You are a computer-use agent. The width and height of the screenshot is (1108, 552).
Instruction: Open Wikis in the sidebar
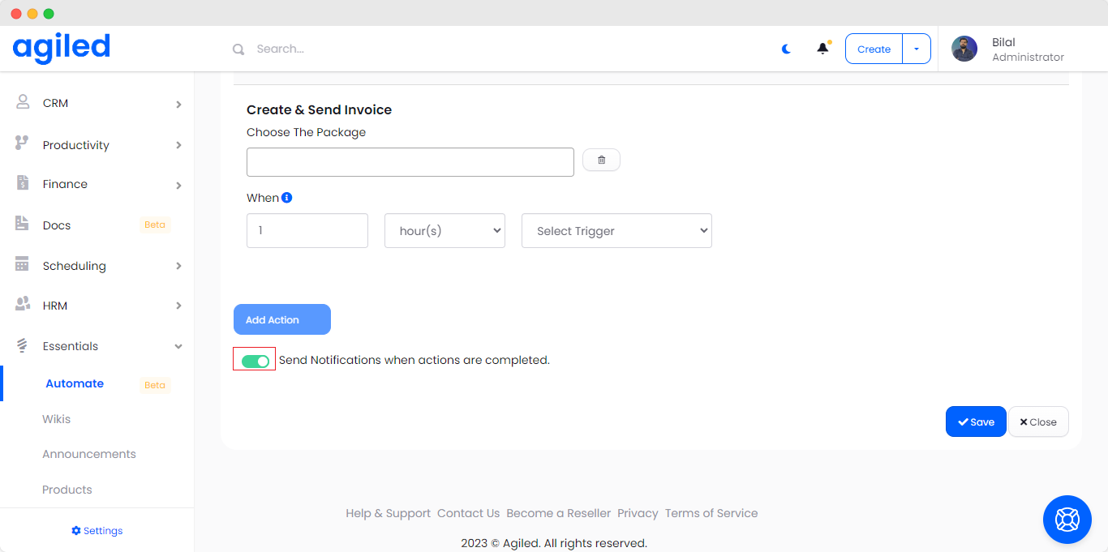pyautogui.click(x=57, y=419)
